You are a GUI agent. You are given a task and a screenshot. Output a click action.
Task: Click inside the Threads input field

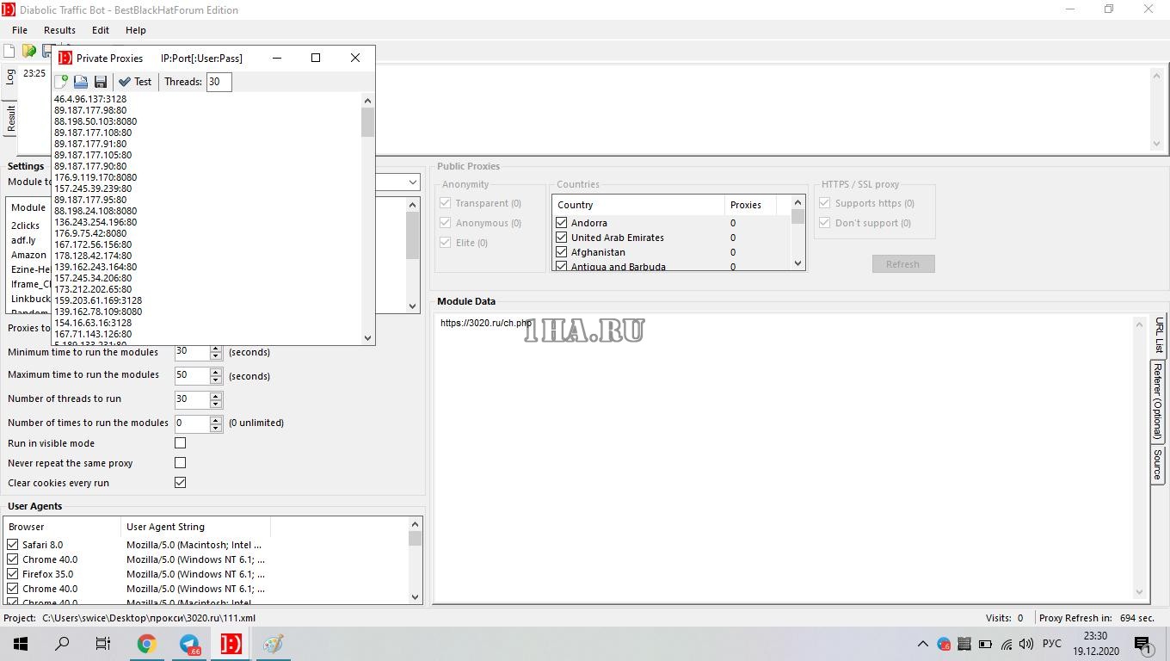(219, 81)
